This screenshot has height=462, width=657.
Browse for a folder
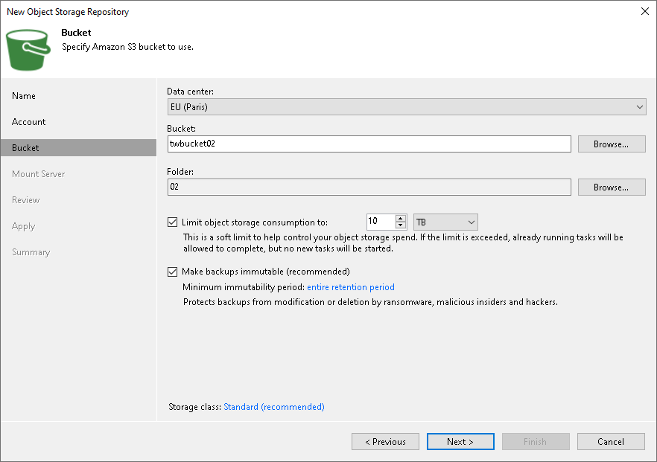tap(612, 187)
